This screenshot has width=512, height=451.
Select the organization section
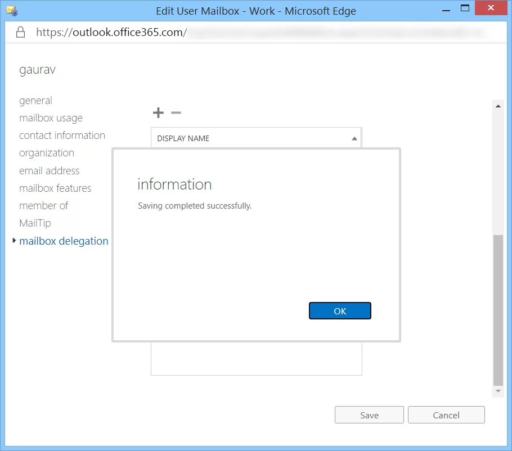tap(47, 153)
